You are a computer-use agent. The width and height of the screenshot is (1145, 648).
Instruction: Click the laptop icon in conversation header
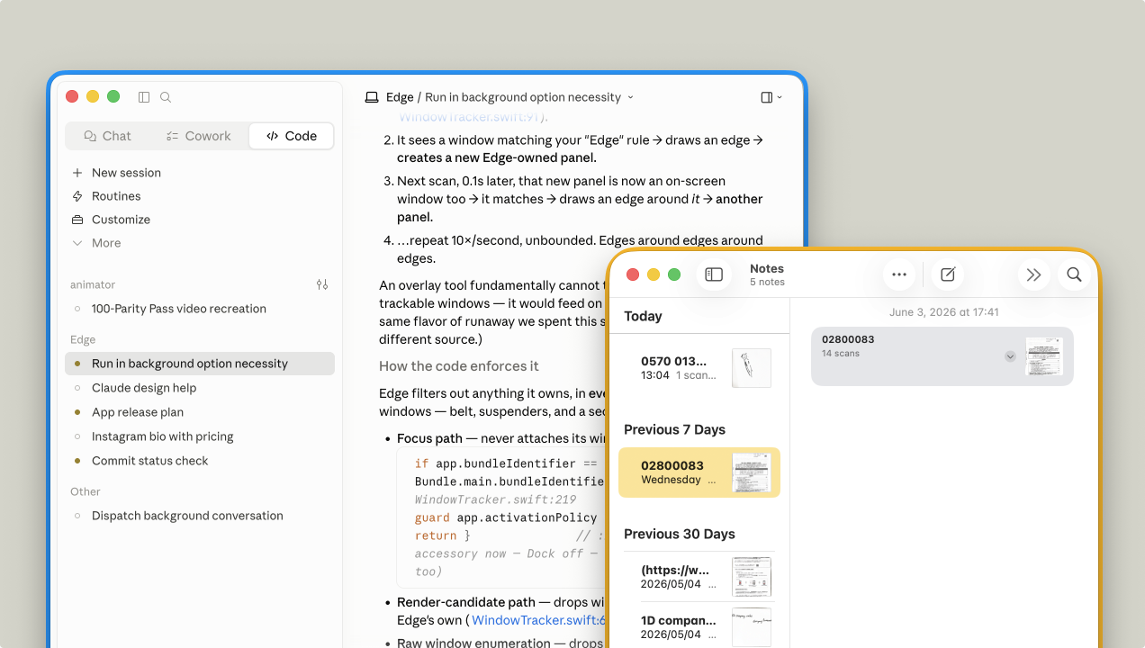[x=372, y=97]
